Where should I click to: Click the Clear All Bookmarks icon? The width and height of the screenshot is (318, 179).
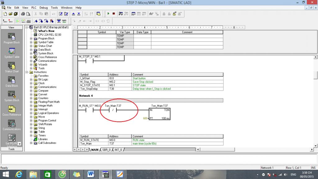(x=52, y=21)
